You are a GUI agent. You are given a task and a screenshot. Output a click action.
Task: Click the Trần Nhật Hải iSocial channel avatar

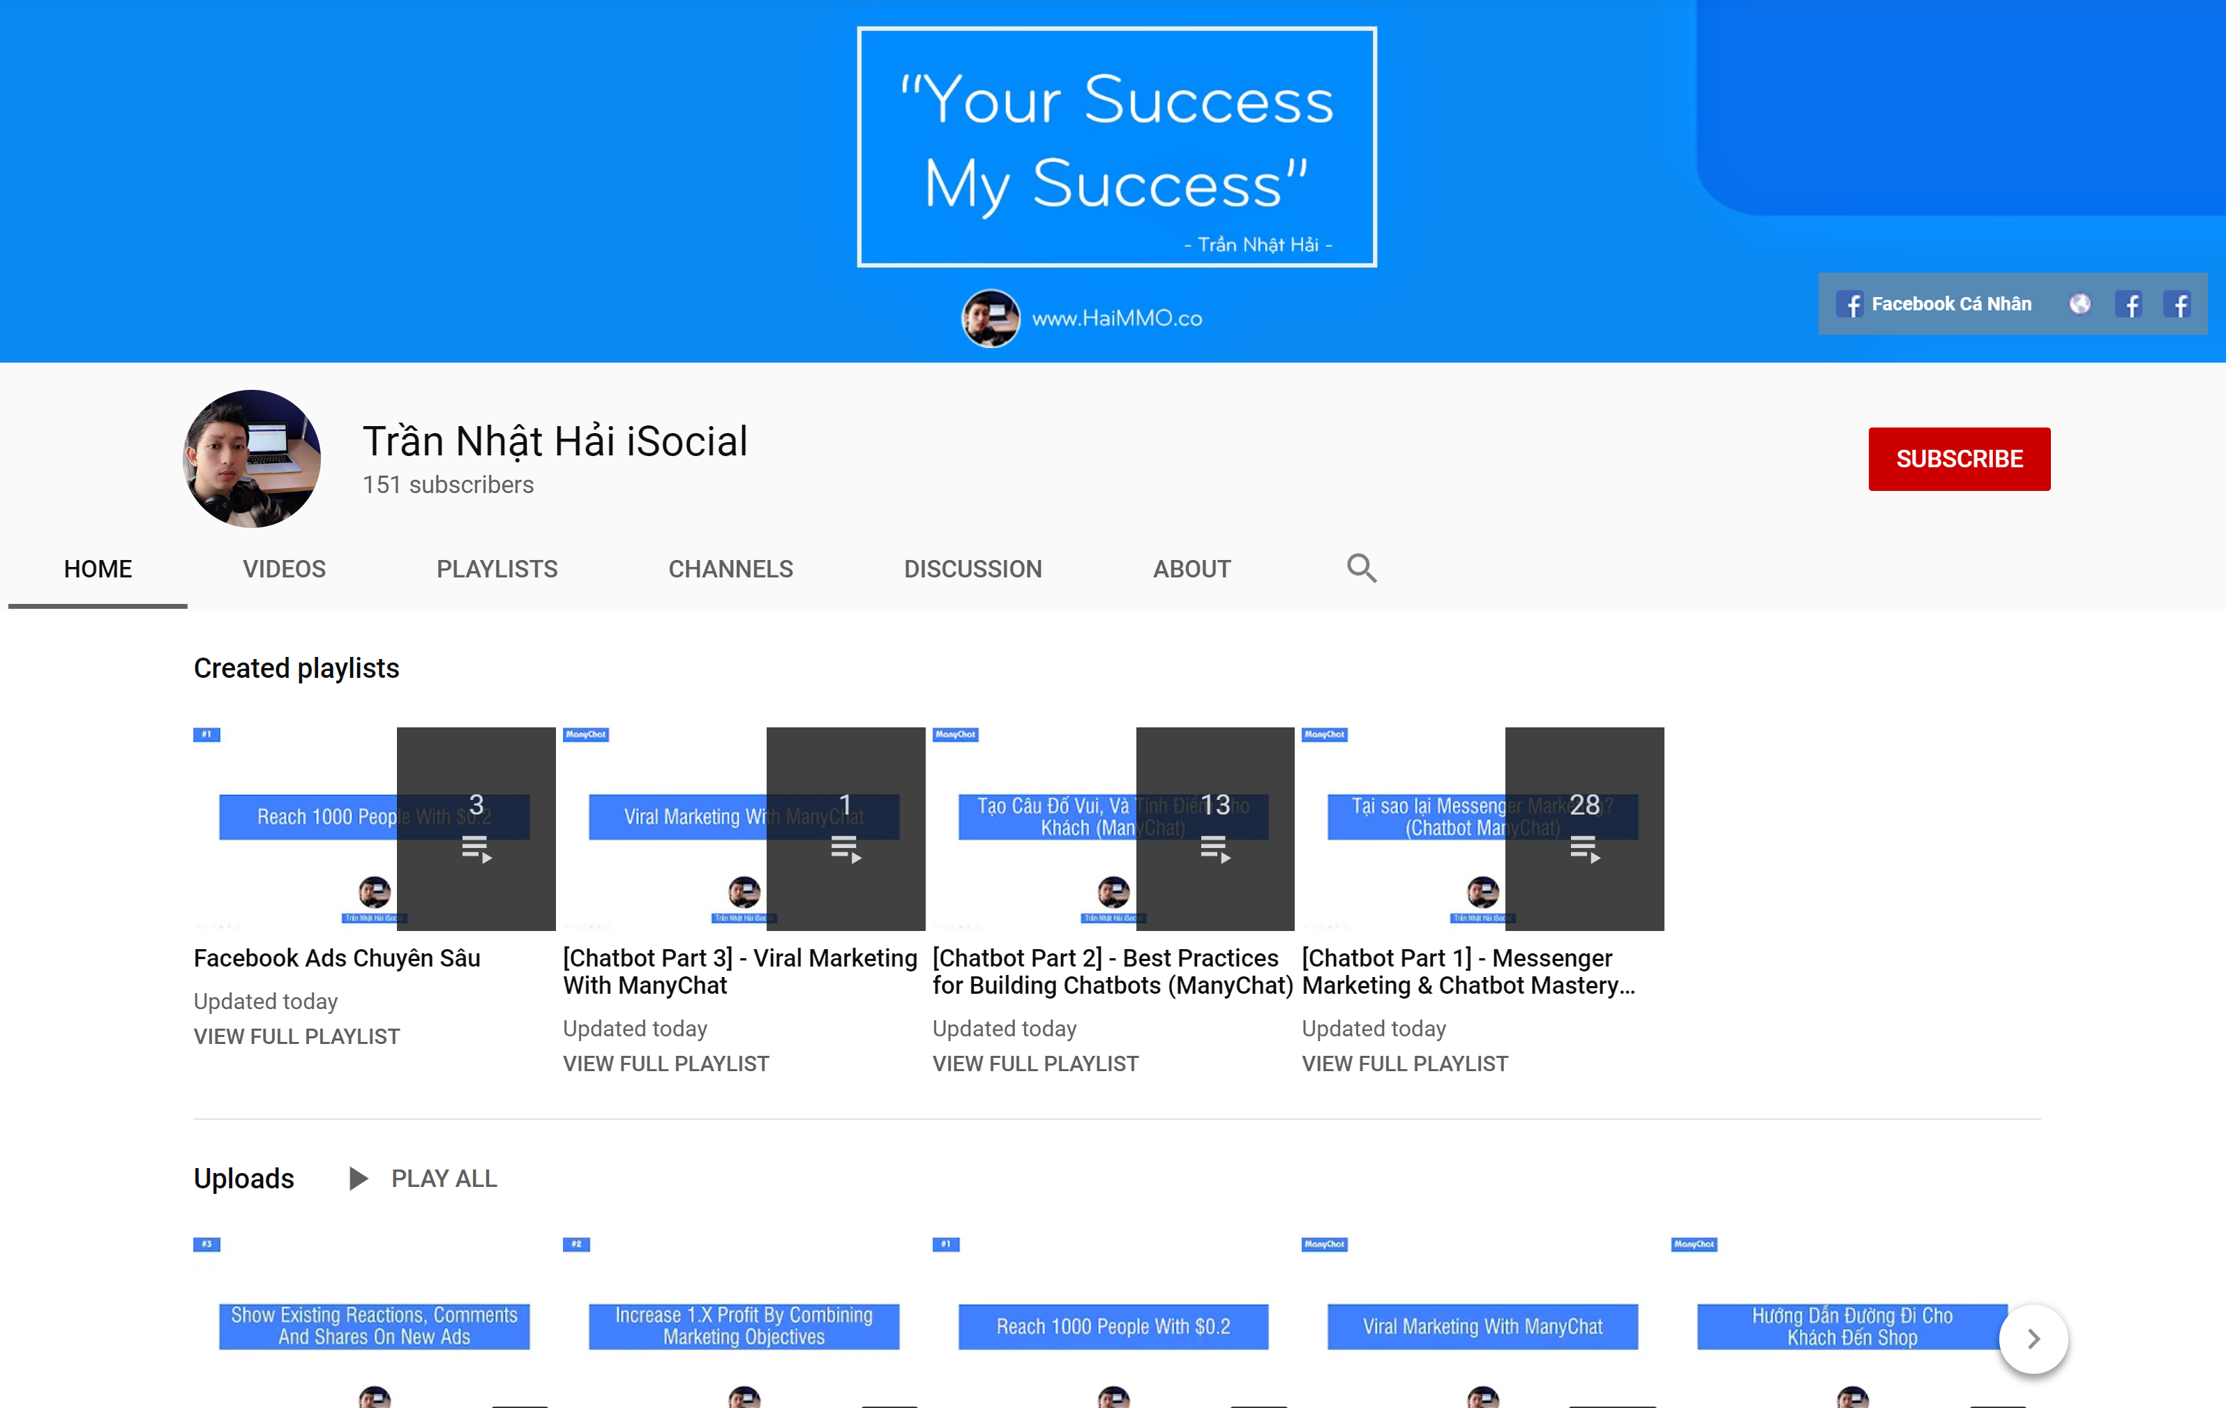click(x=253, y=458)
